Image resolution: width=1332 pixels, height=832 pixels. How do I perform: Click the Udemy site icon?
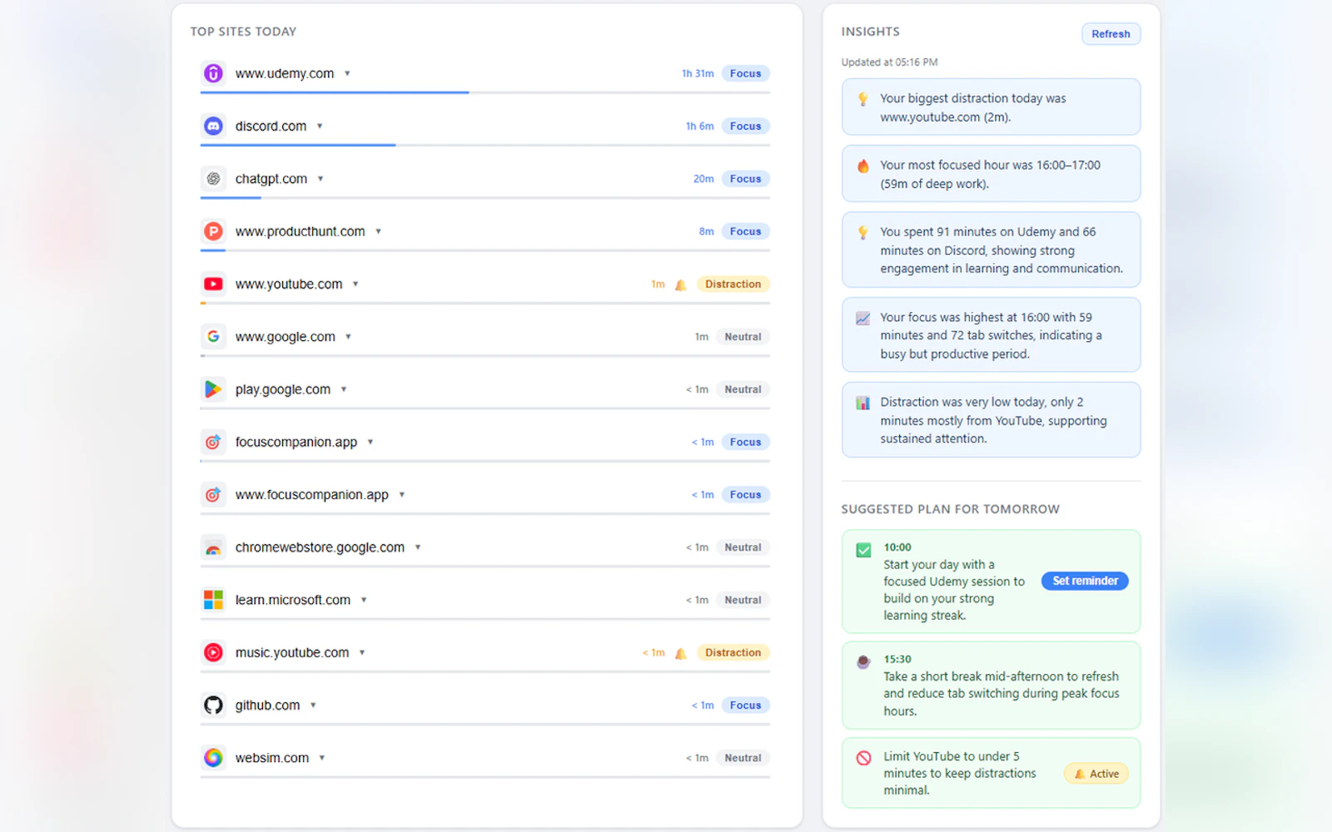(213, 73)
